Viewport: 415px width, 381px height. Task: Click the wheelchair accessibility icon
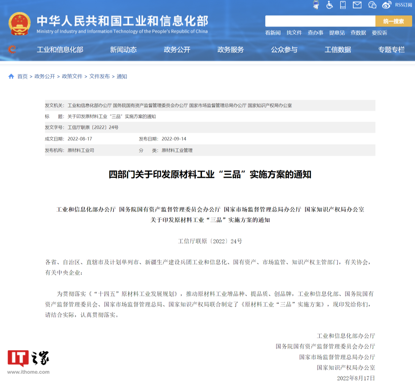point(330,5)
